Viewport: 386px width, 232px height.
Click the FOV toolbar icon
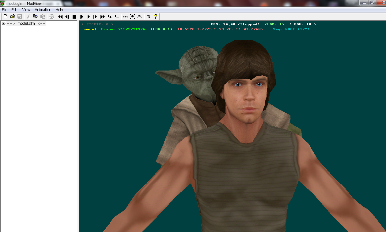pyautogui.click(x=149, y=16)
